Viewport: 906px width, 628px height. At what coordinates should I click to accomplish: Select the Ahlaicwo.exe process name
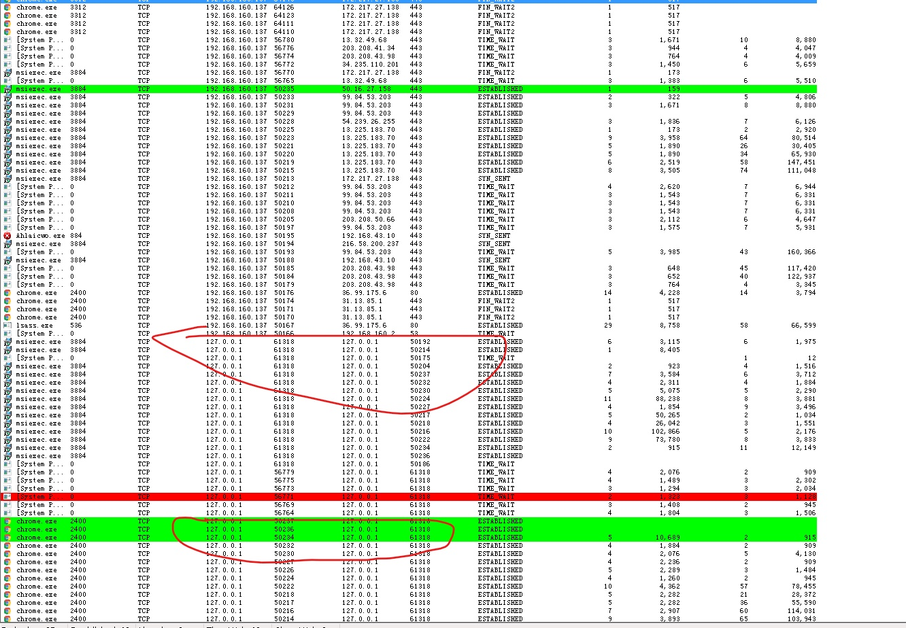coord(41,235)
